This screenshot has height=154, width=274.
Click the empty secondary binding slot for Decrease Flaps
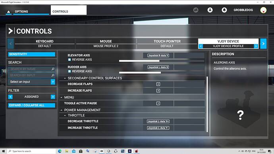(x=189, y=84)
